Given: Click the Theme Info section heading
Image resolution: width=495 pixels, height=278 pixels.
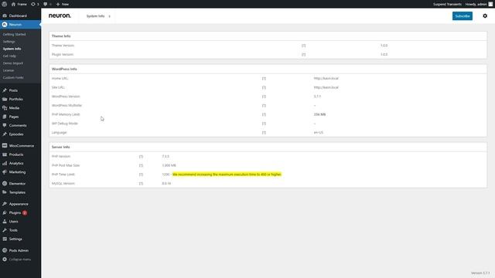Looking at the screenshot, I should [x=61, y=36].
